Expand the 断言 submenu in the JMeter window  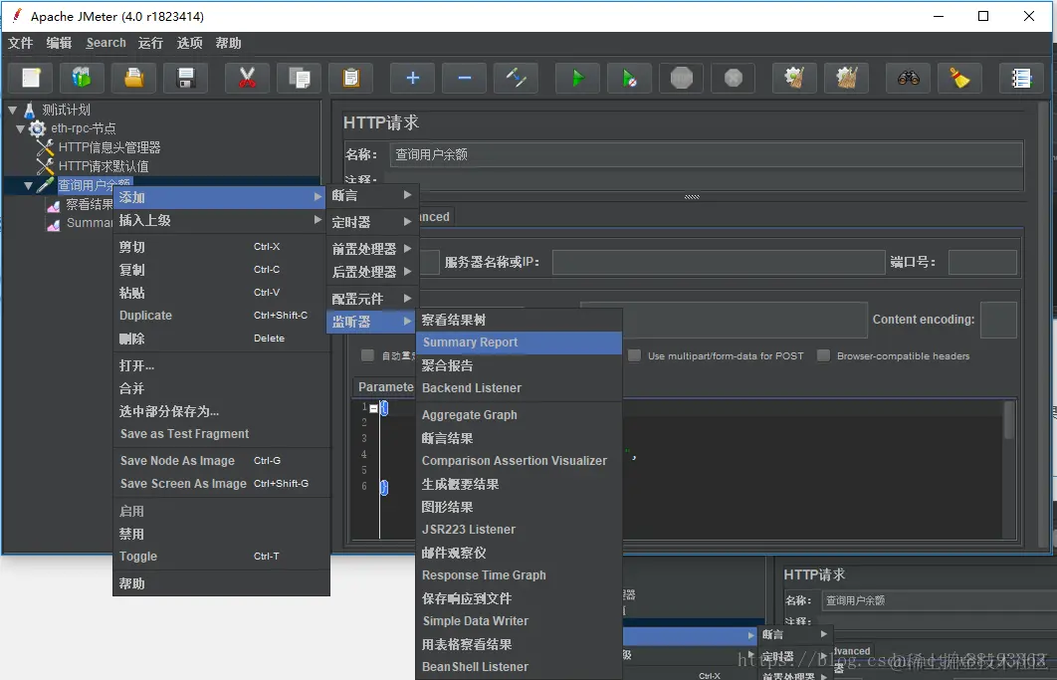tap(372, 195)
